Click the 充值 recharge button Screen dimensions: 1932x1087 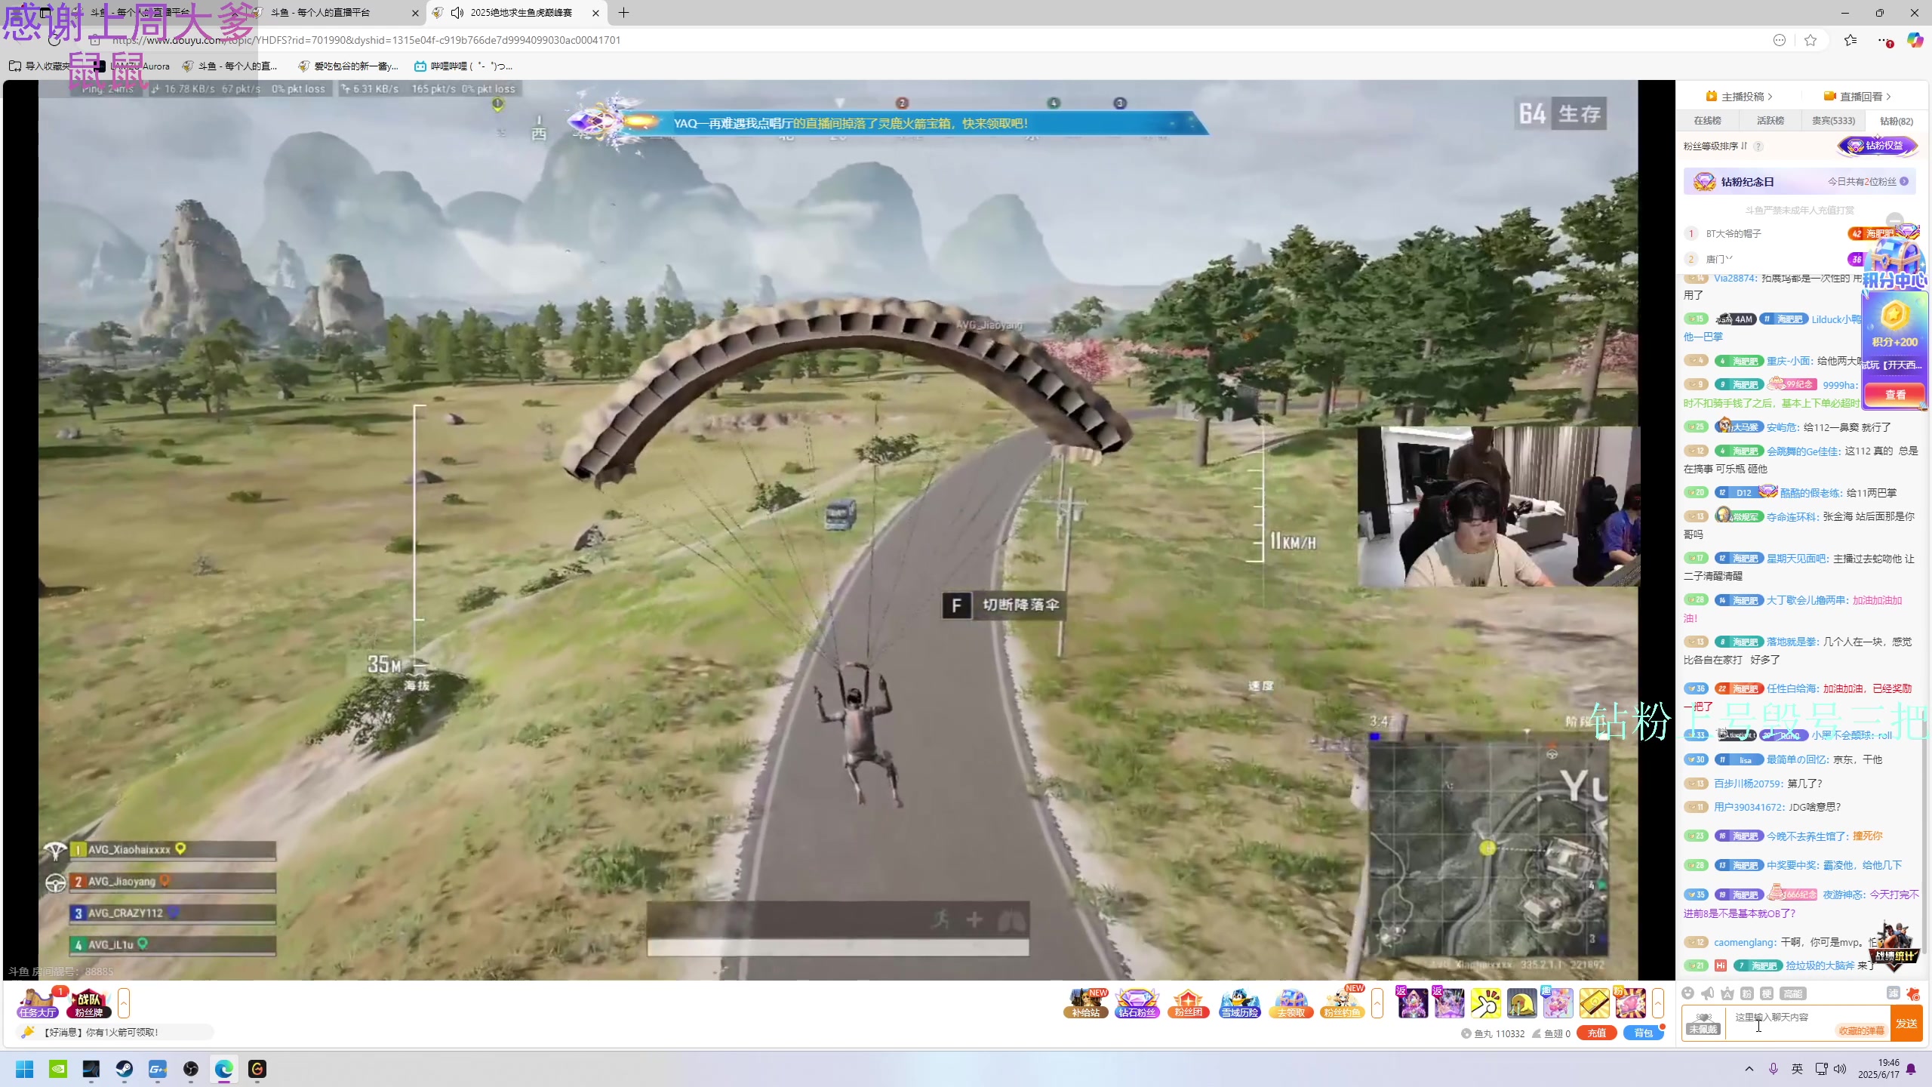[x=1596, y=1033]
